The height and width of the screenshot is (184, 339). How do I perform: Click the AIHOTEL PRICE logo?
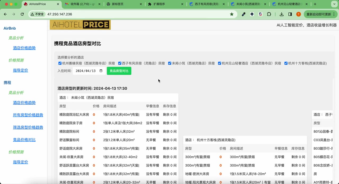(x=80, y=25)
